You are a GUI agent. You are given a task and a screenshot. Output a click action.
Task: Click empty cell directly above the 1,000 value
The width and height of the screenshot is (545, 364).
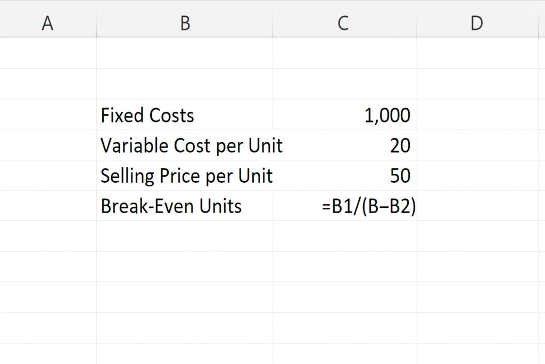[x=344, y=84]
